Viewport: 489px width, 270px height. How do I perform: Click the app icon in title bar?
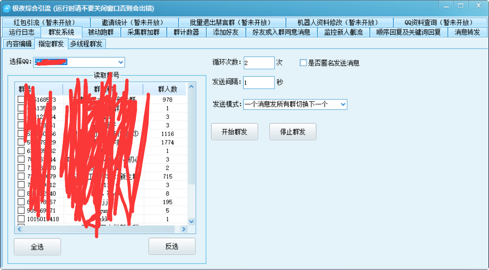[x=6, y=9]
